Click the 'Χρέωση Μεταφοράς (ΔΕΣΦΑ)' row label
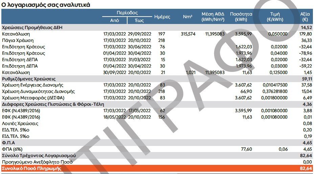The image size is (319, 174). tap(33, 98)
